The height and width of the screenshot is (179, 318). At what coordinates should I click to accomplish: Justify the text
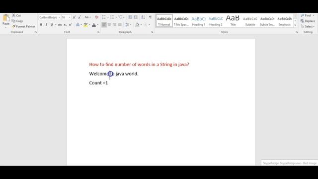click(x=120, y=25)
